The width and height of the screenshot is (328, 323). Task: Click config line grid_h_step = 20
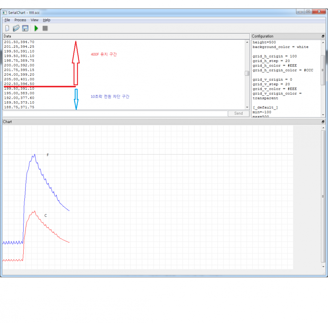tap(271, 61)
